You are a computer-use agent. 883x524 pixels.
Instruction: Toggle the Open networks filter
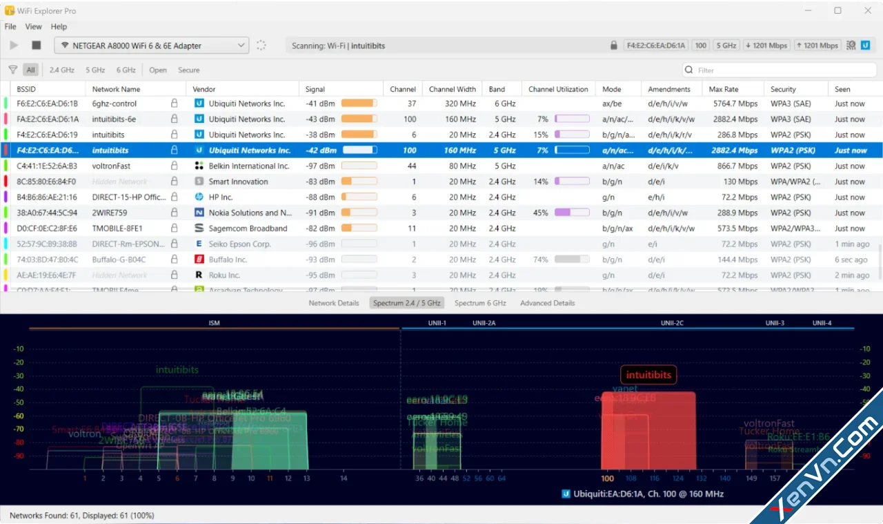pos(158,70)
